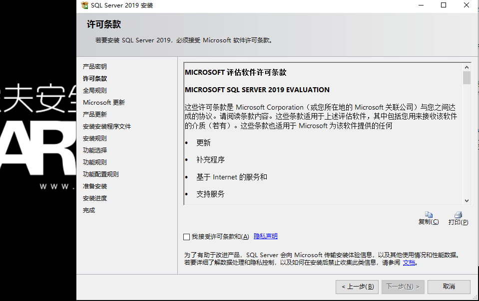Cancel the SQL Server installation
This screenshot has height=301, width=479.
click(448, 287)
